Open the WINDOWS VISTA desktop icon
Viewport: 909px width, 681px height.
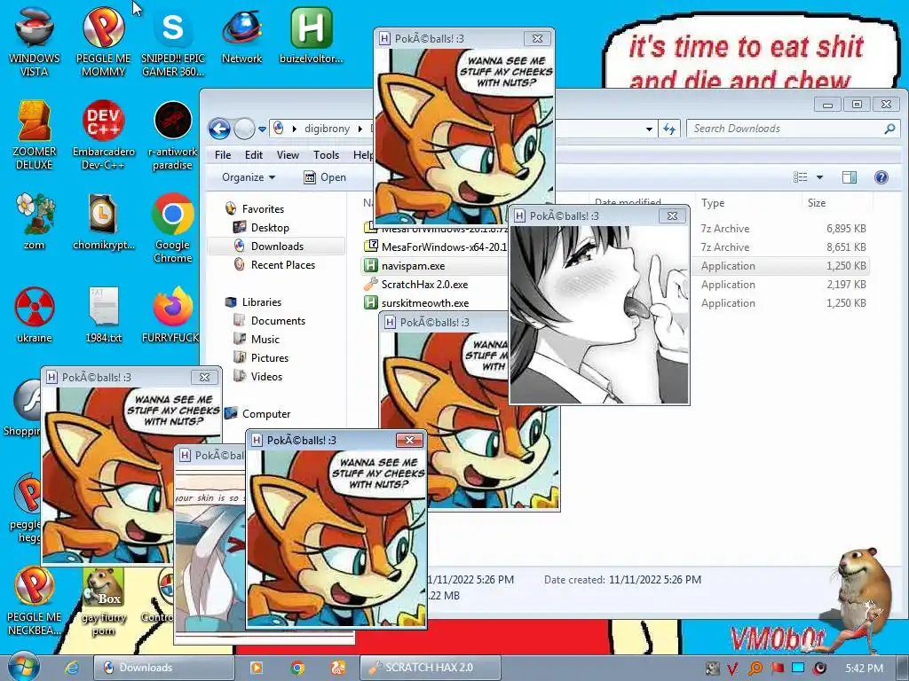point(35,41)
